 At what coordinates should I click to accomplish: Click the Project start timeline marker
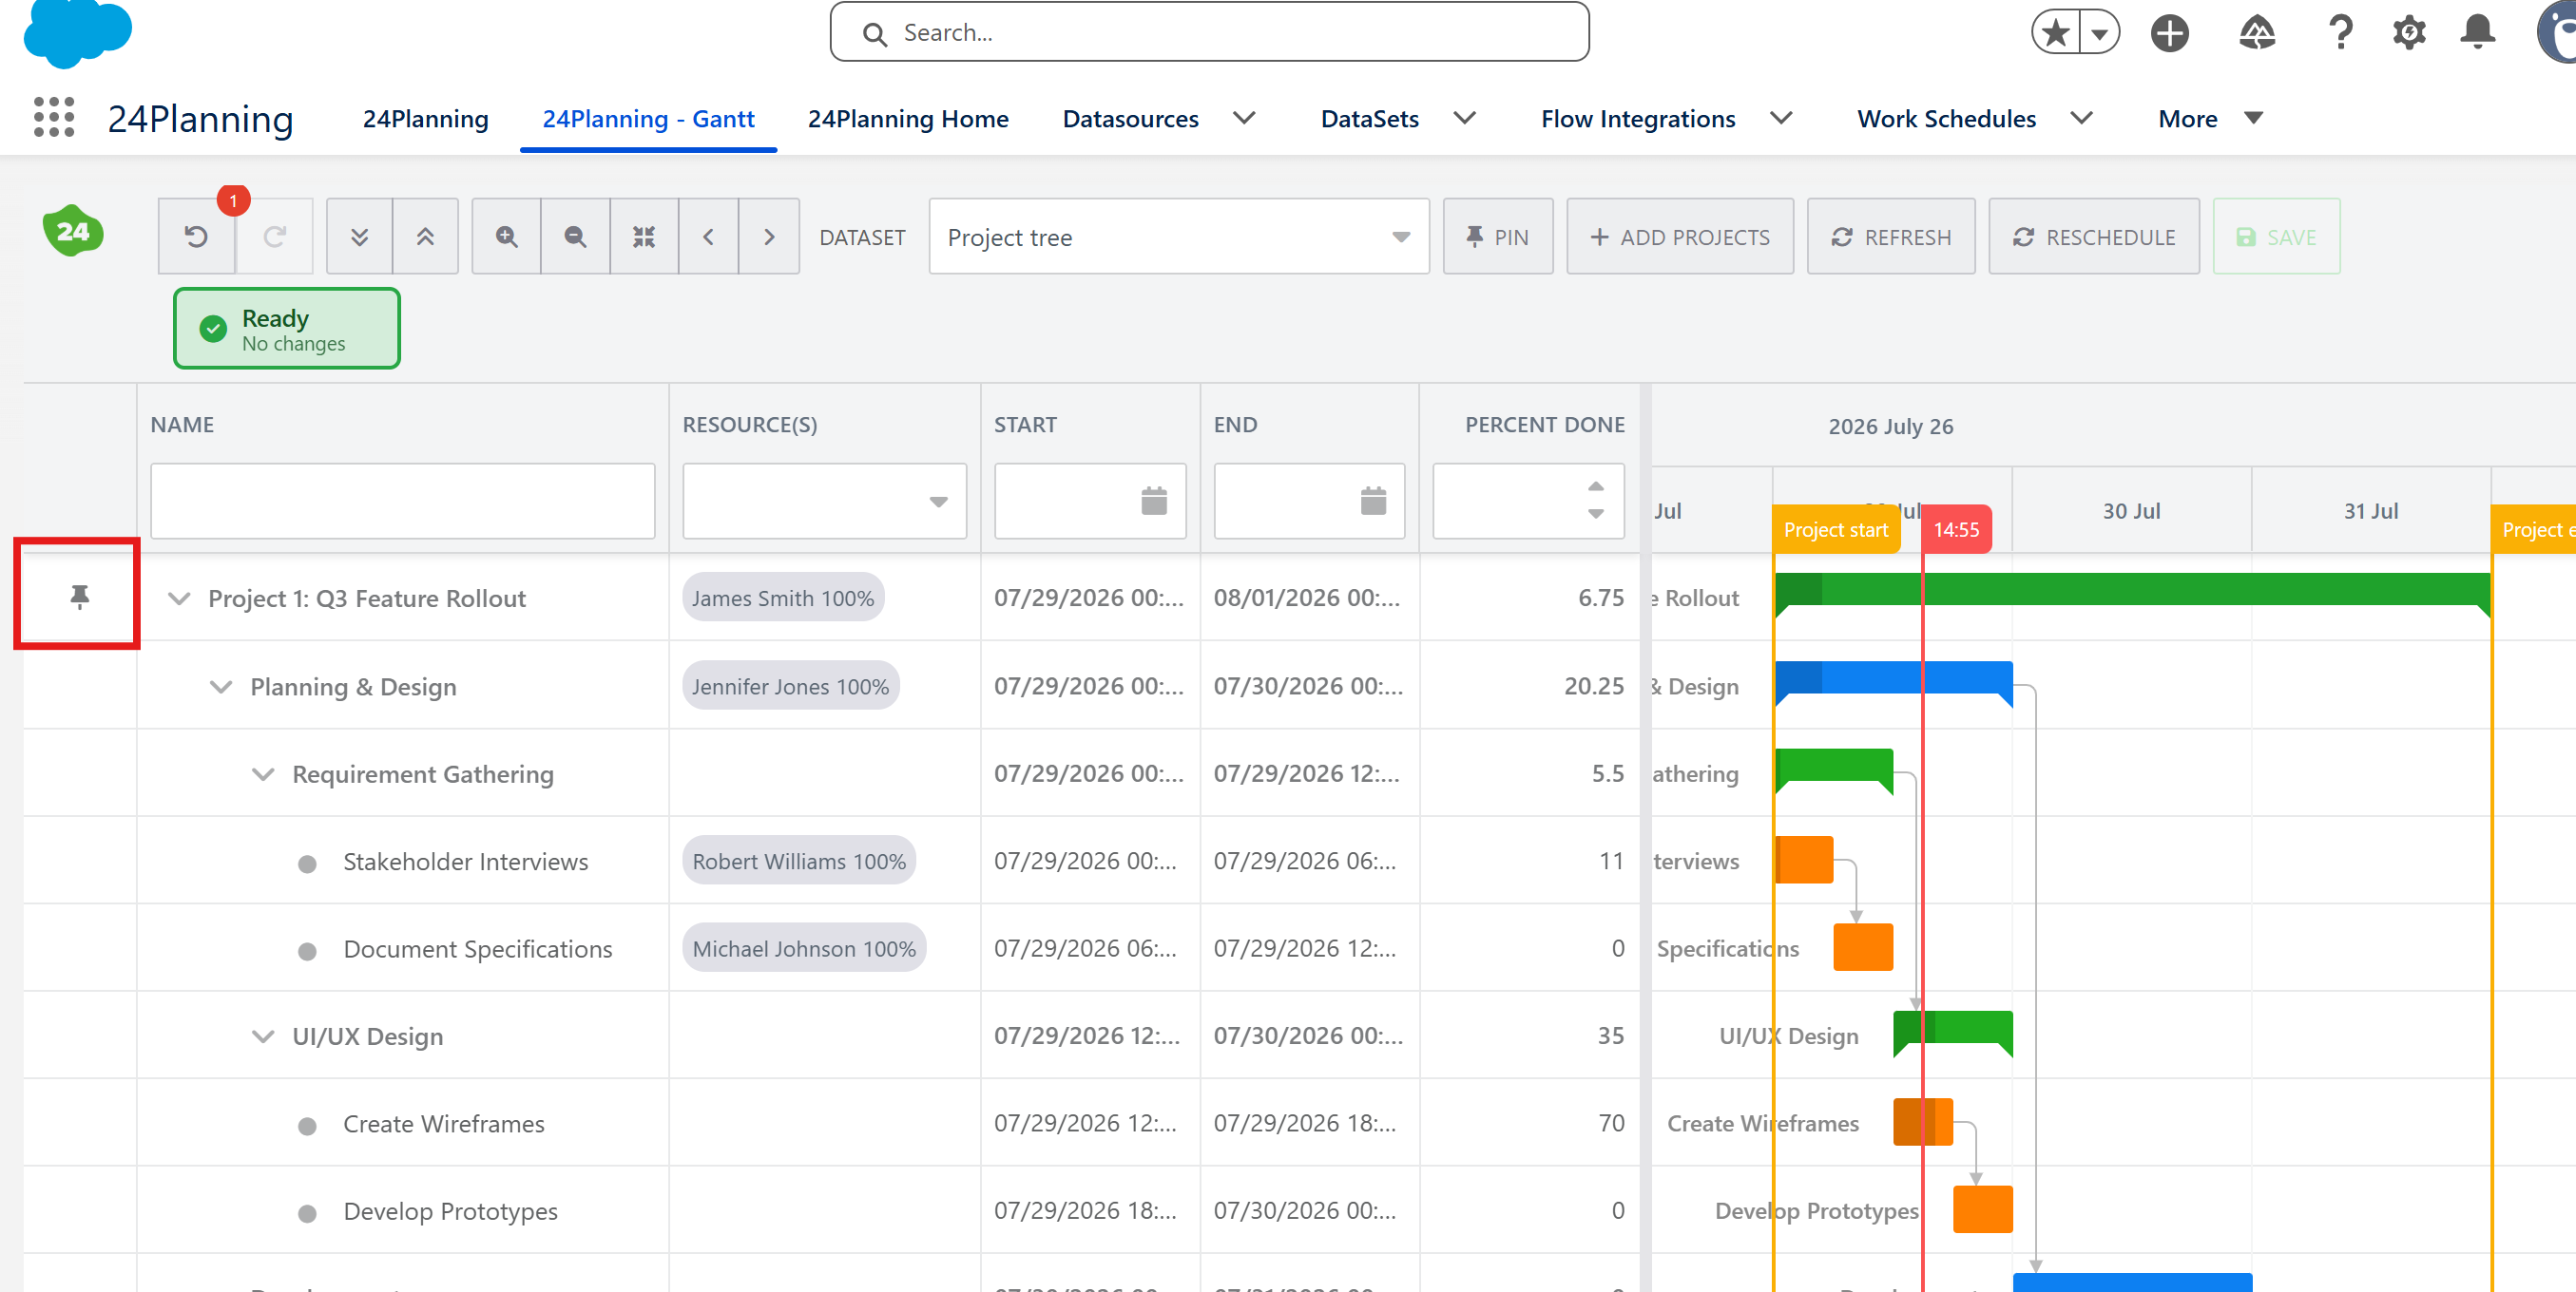click(x=1835, y=529)
